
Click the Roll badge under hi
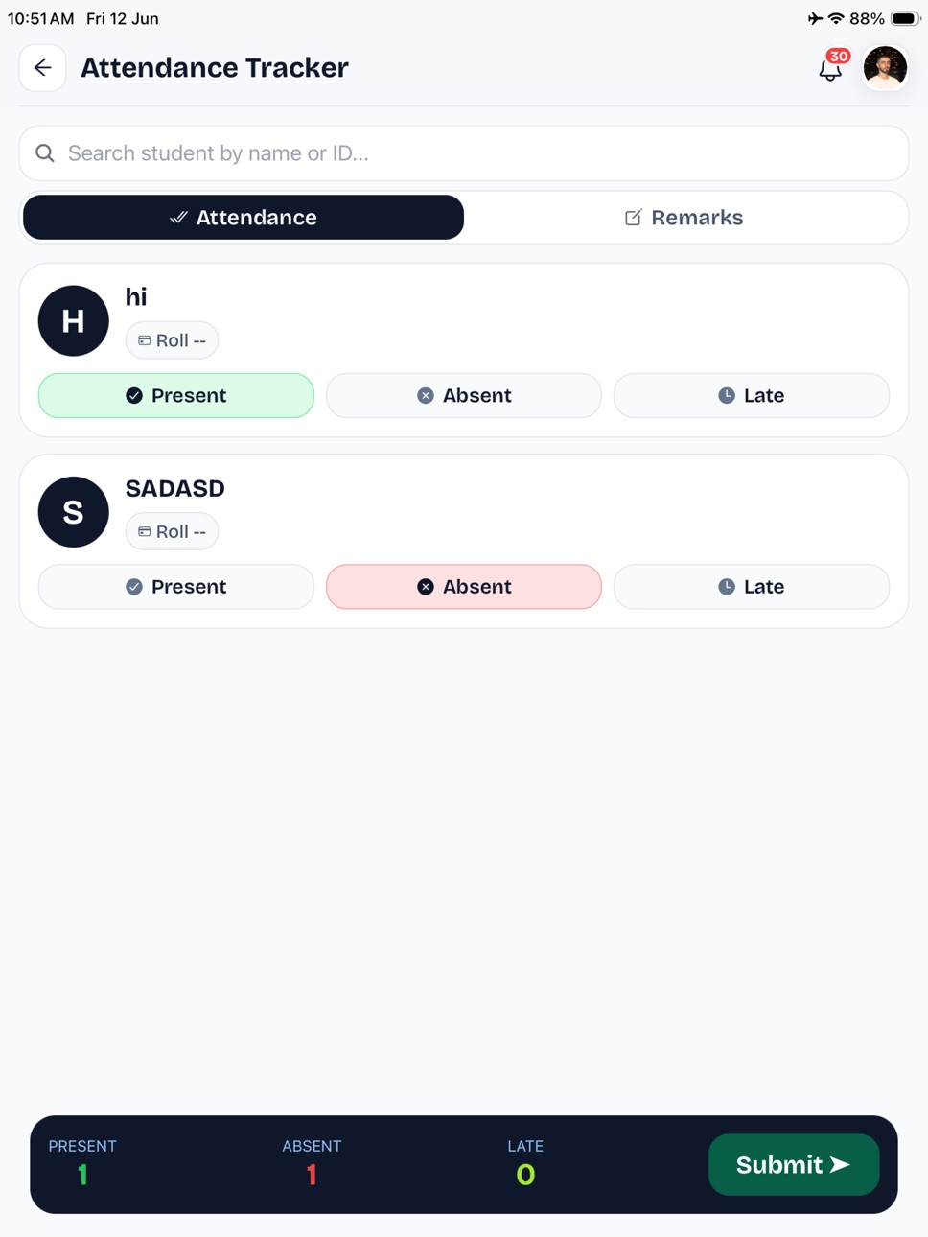coord(172,340)
